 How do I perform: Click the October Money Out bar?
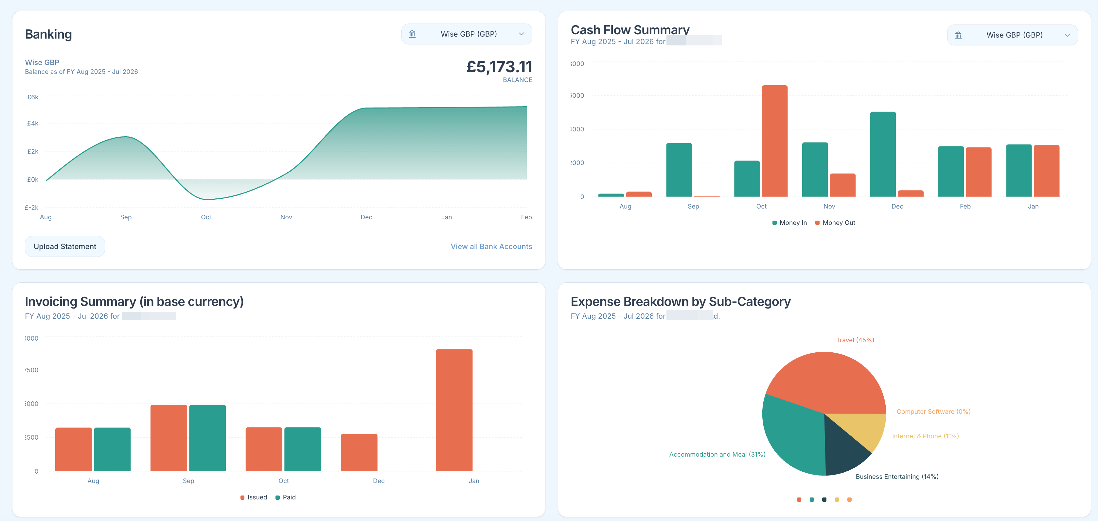pos(775,141)
